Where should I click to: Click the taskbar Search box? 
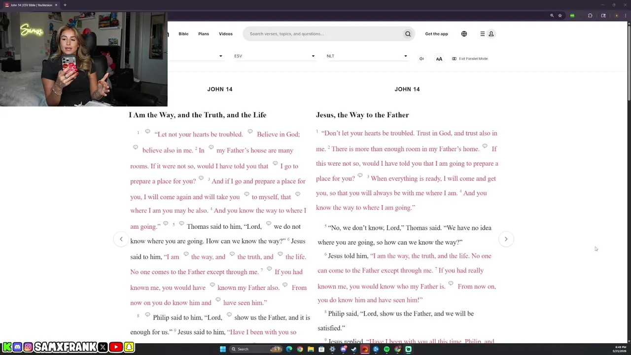pyautogui.click(x=256, y=349)
